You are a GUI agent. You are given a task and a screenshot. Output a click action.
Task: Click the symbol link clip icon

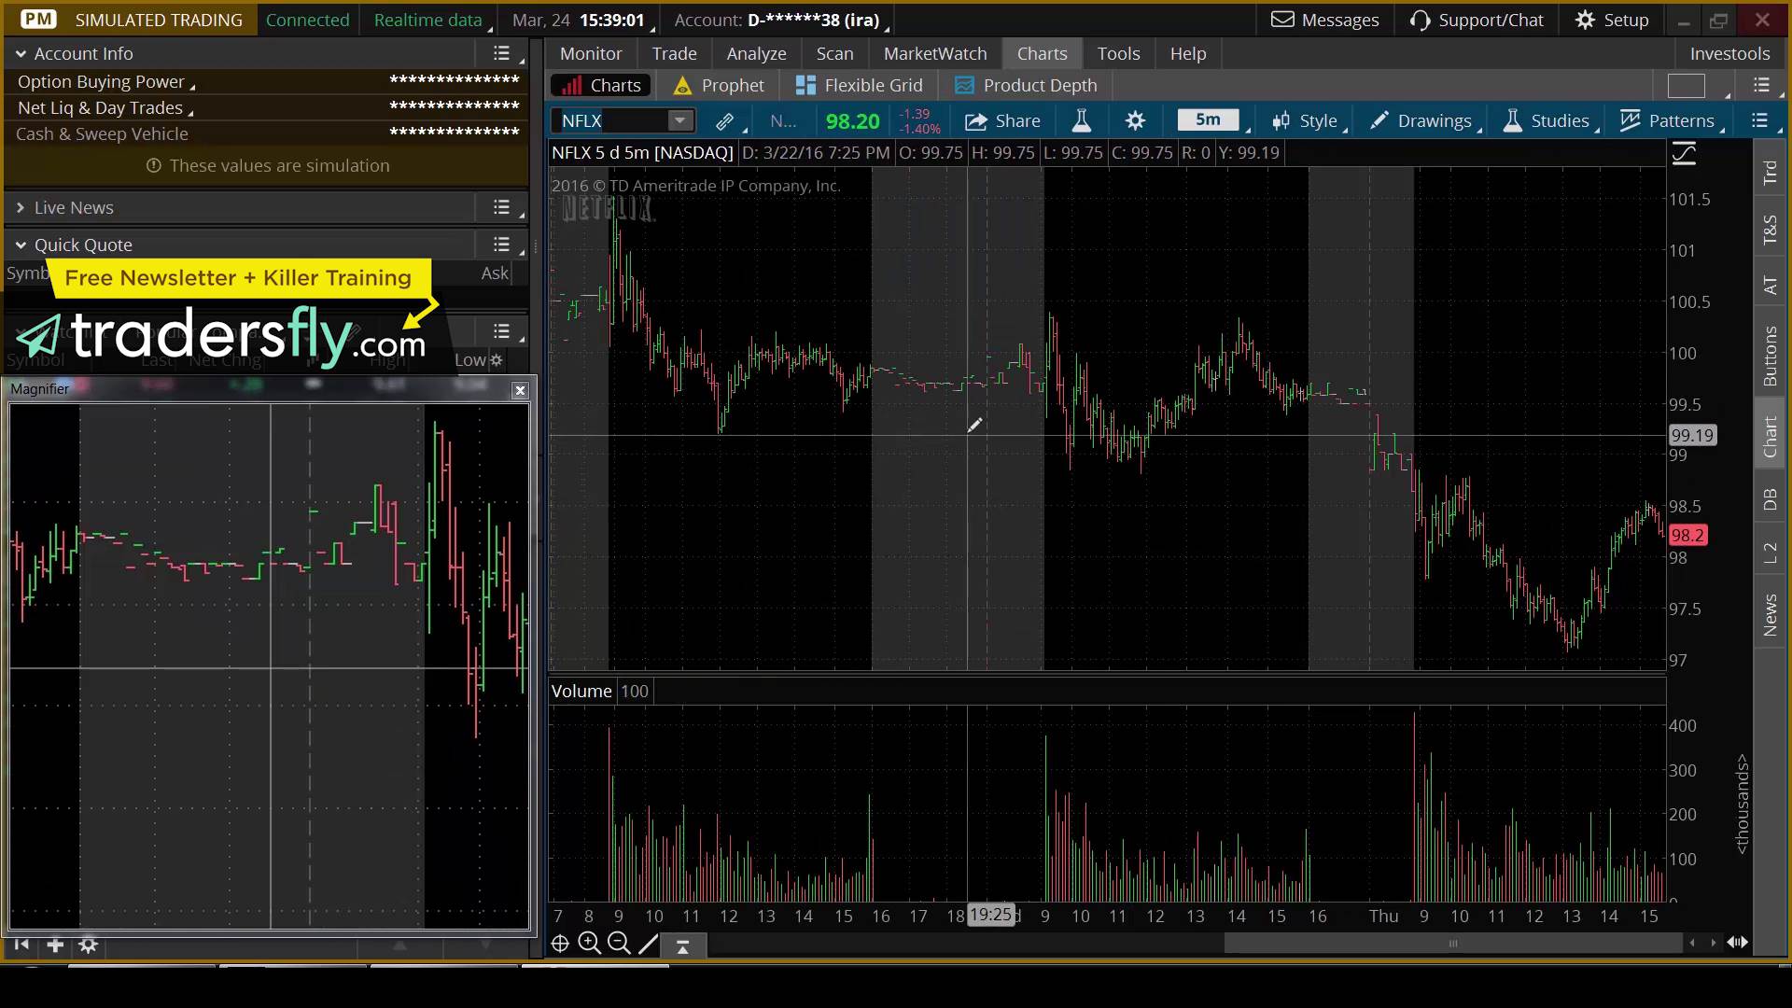click(724, 121)
